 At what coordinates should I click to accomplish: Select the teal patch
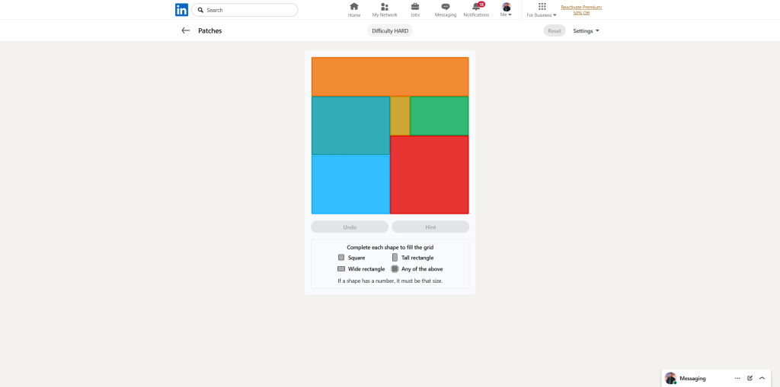click(350, 125)
